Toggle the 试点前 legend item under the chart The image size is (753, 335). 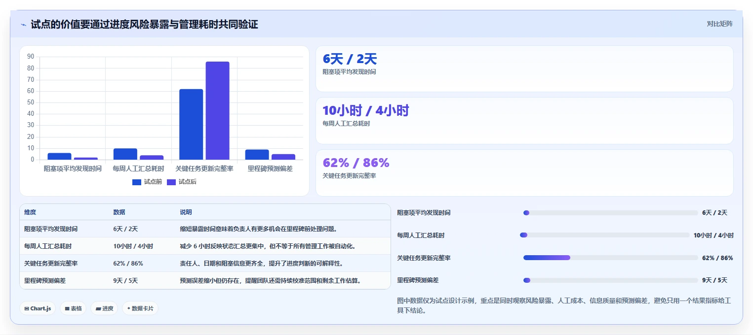pos(147,182)
